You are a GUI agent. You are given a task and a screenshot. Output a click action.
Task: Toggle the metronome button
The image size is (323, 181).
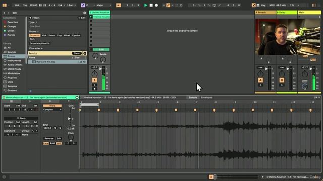[x=61, y=5]
